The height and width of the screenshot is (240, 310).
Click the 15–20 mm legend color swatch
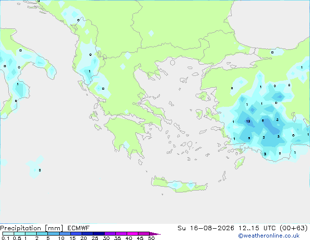(76, 234)
